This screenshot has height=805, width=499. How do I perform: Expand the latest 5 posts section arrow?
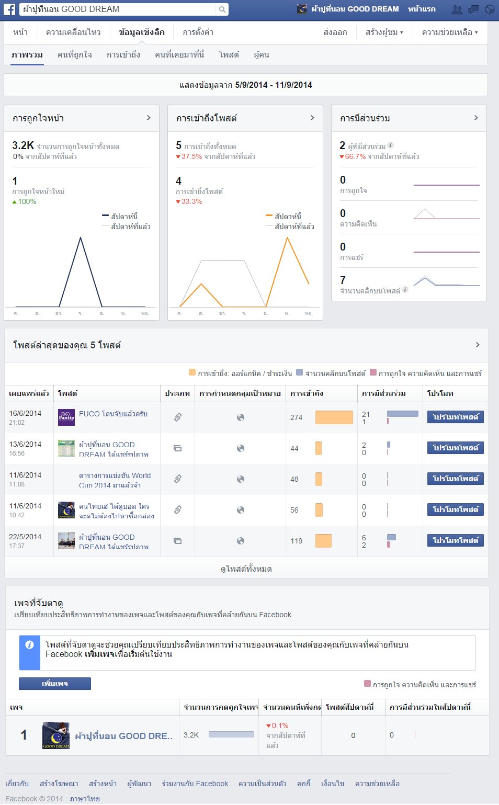coord(478,345)
